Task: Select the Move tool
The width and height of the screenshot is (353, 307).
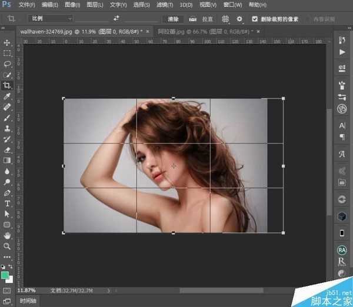Action: coord(8,43)
